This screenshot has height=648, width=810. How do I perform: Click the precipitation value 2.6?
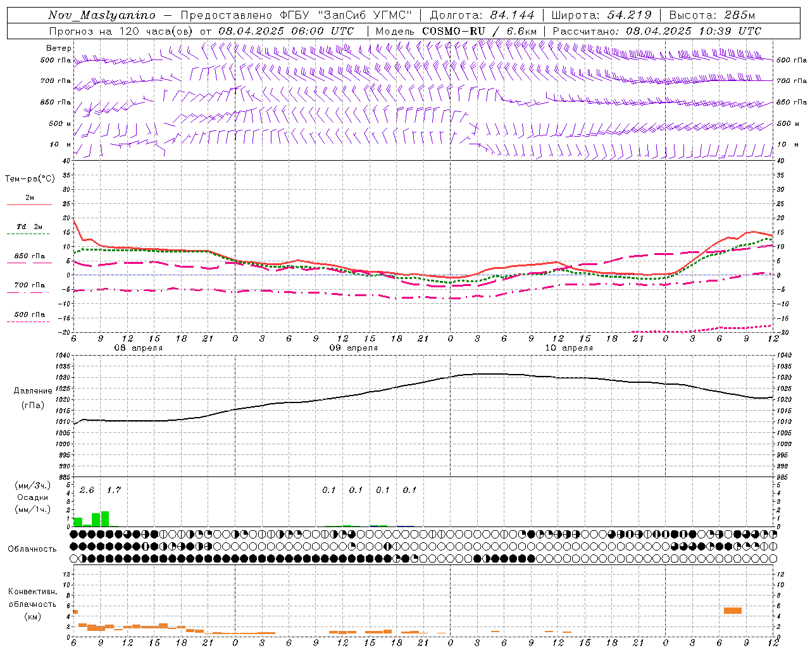[x=87, y=490]
